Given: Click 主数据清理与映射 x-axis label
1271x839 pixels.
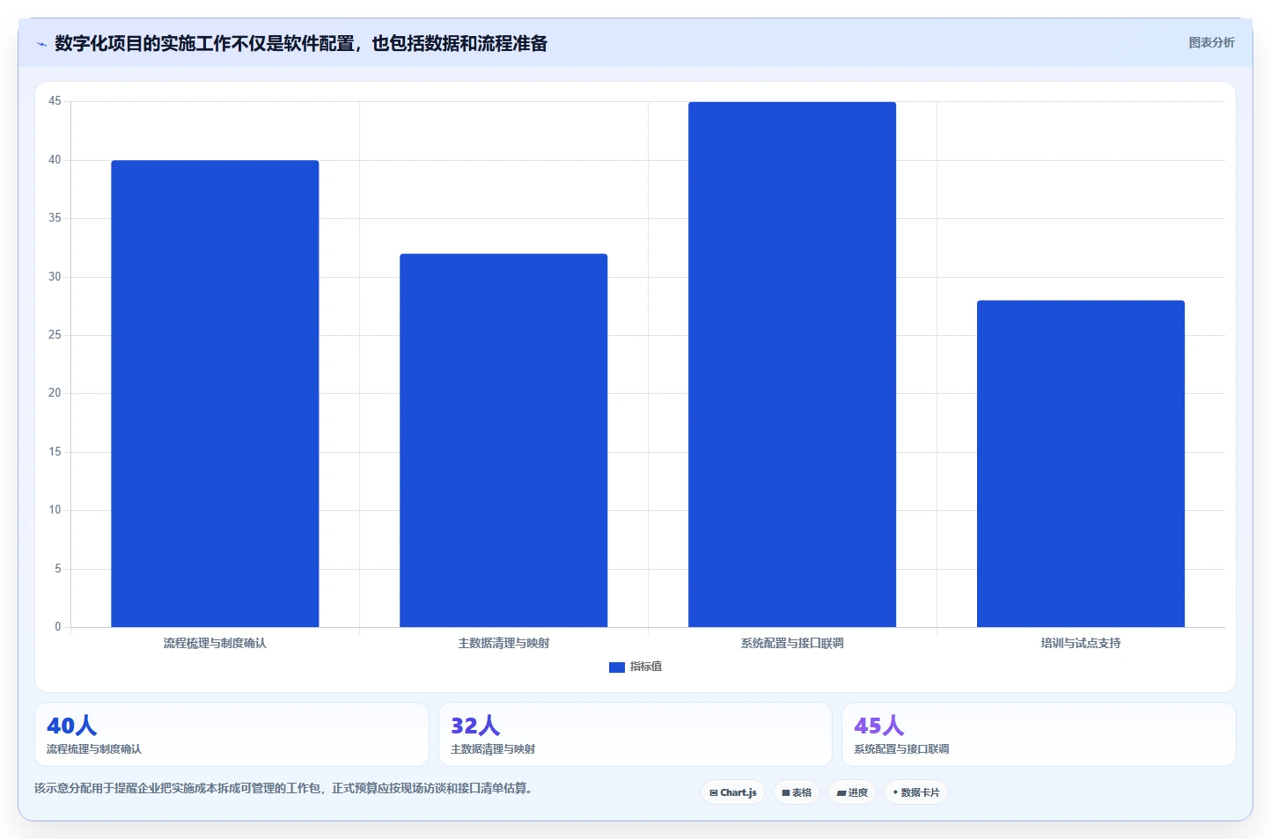Looking at the screenshot, I should [x=503, y=643].
